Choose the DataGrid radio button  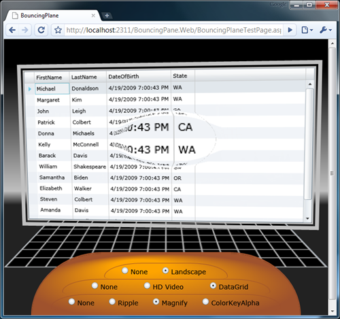(x=213, y=286)
